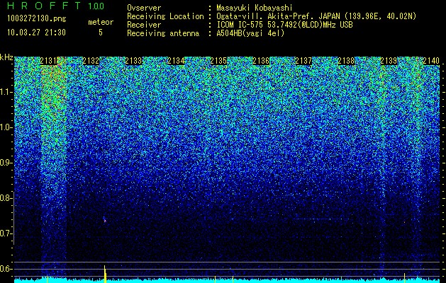Viewport: 446px width, 283px height.
Task: Click the 0.9 kHz axis tick label
Action: [6, 163]
